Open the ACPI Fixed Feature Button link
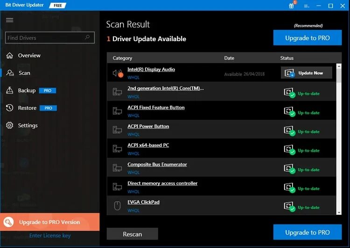 [156, 108]
